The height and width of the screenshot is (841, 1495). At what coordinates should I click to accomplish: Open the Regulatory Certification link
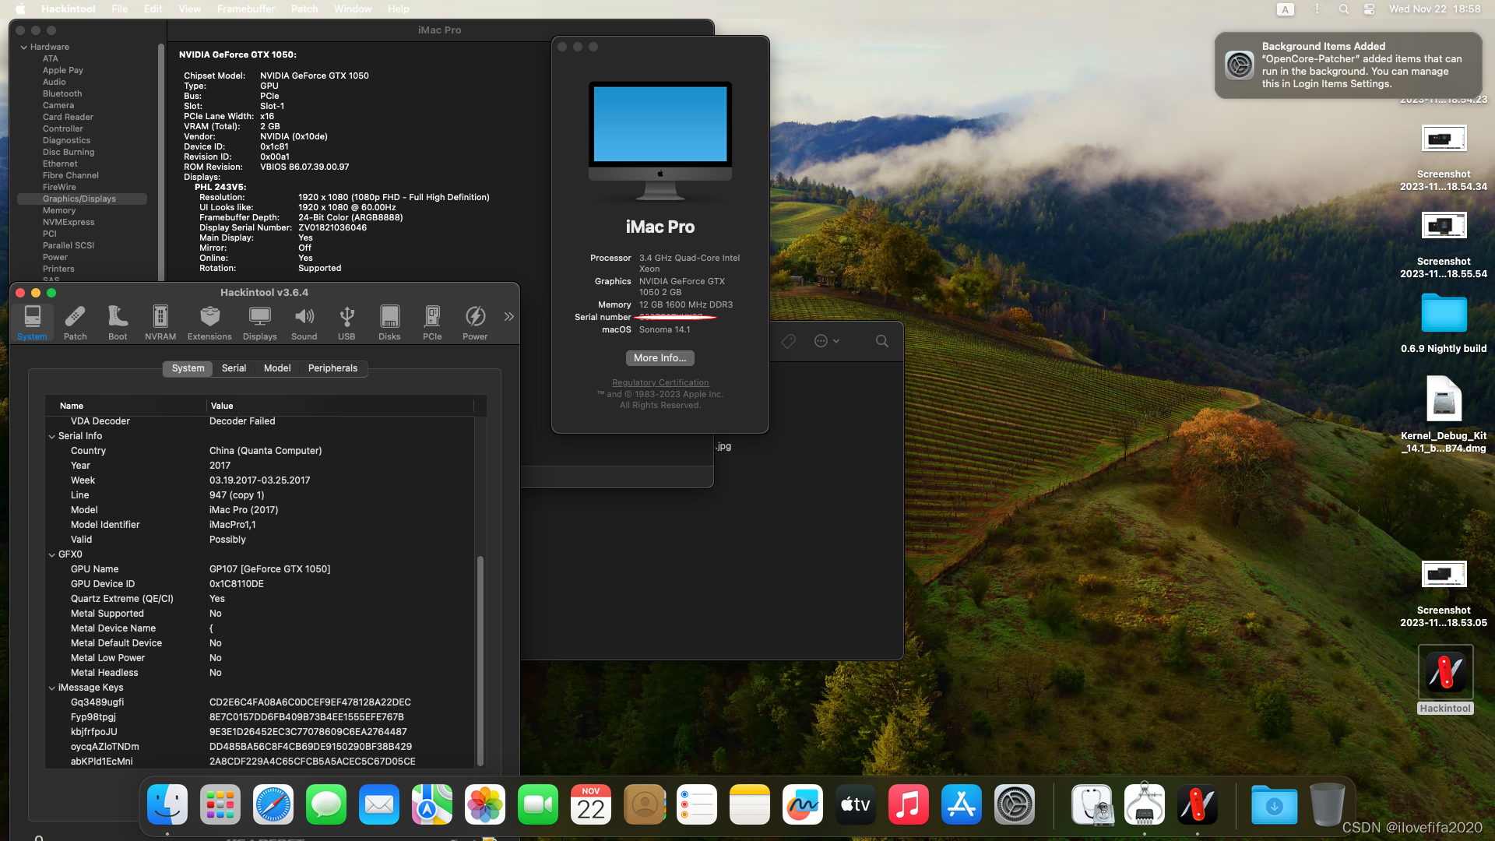660,382
